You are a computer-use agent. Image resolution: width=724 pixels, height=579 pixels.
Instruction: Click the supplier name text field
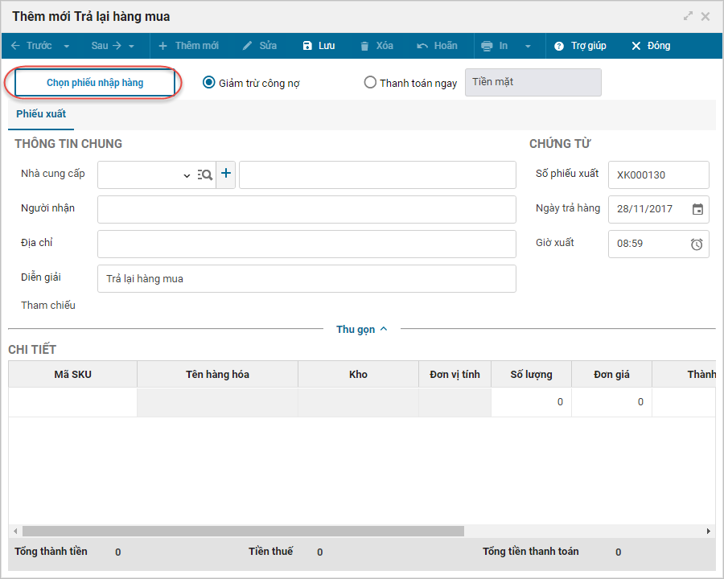point(377,175)
